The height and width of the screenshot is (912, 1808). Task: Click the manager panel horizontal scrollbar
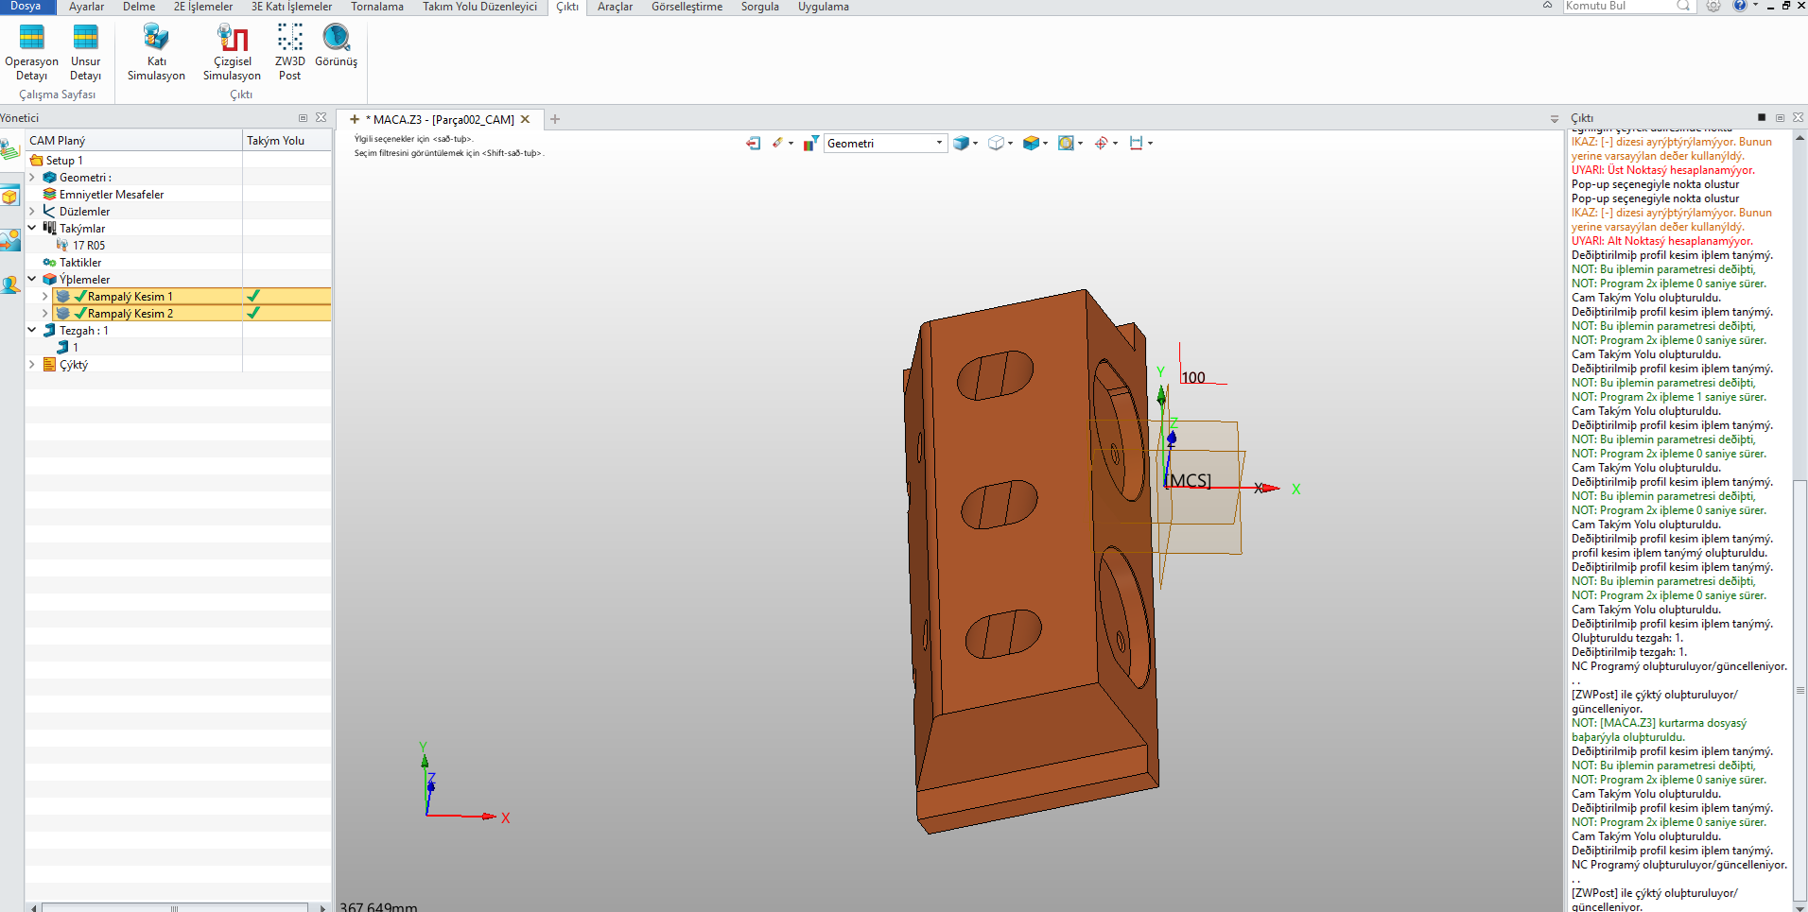click(x=175, y=907)
